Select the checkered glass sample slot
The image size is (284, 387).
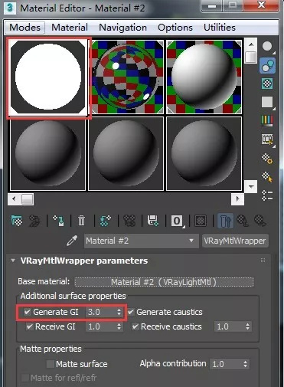coord(126,77)
